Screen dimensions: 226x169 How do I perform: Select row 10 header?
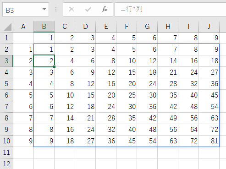[x=6, y=141]
